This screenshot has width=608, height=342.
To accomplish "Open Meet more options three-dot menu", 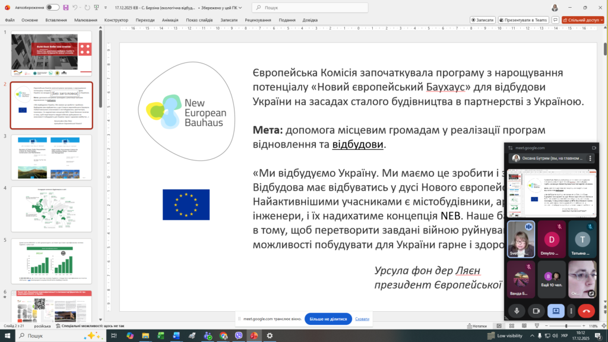I will (571, 311).
